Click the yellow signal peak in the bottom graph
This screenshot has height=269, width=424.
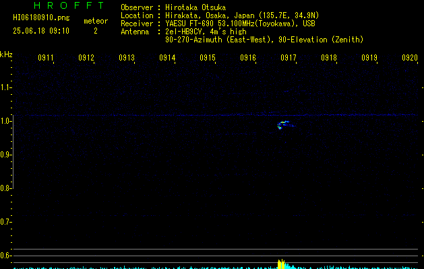(281, 264)
